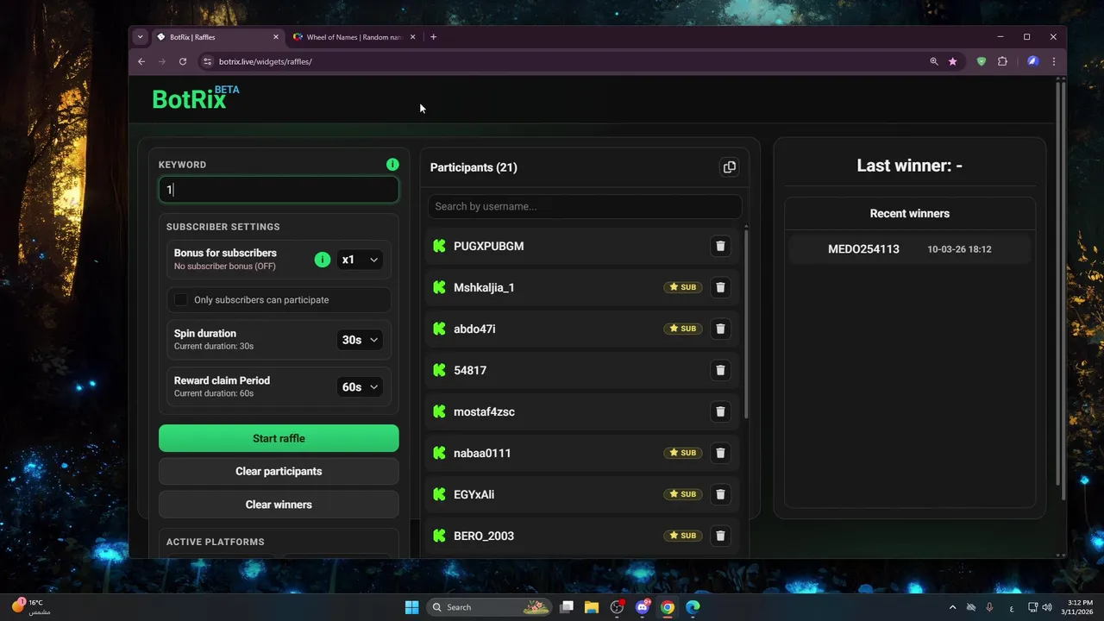Viewport: 1104px width, 621px height.
Task: Click the browser address bar URL
Action: (x=265, y=61)
